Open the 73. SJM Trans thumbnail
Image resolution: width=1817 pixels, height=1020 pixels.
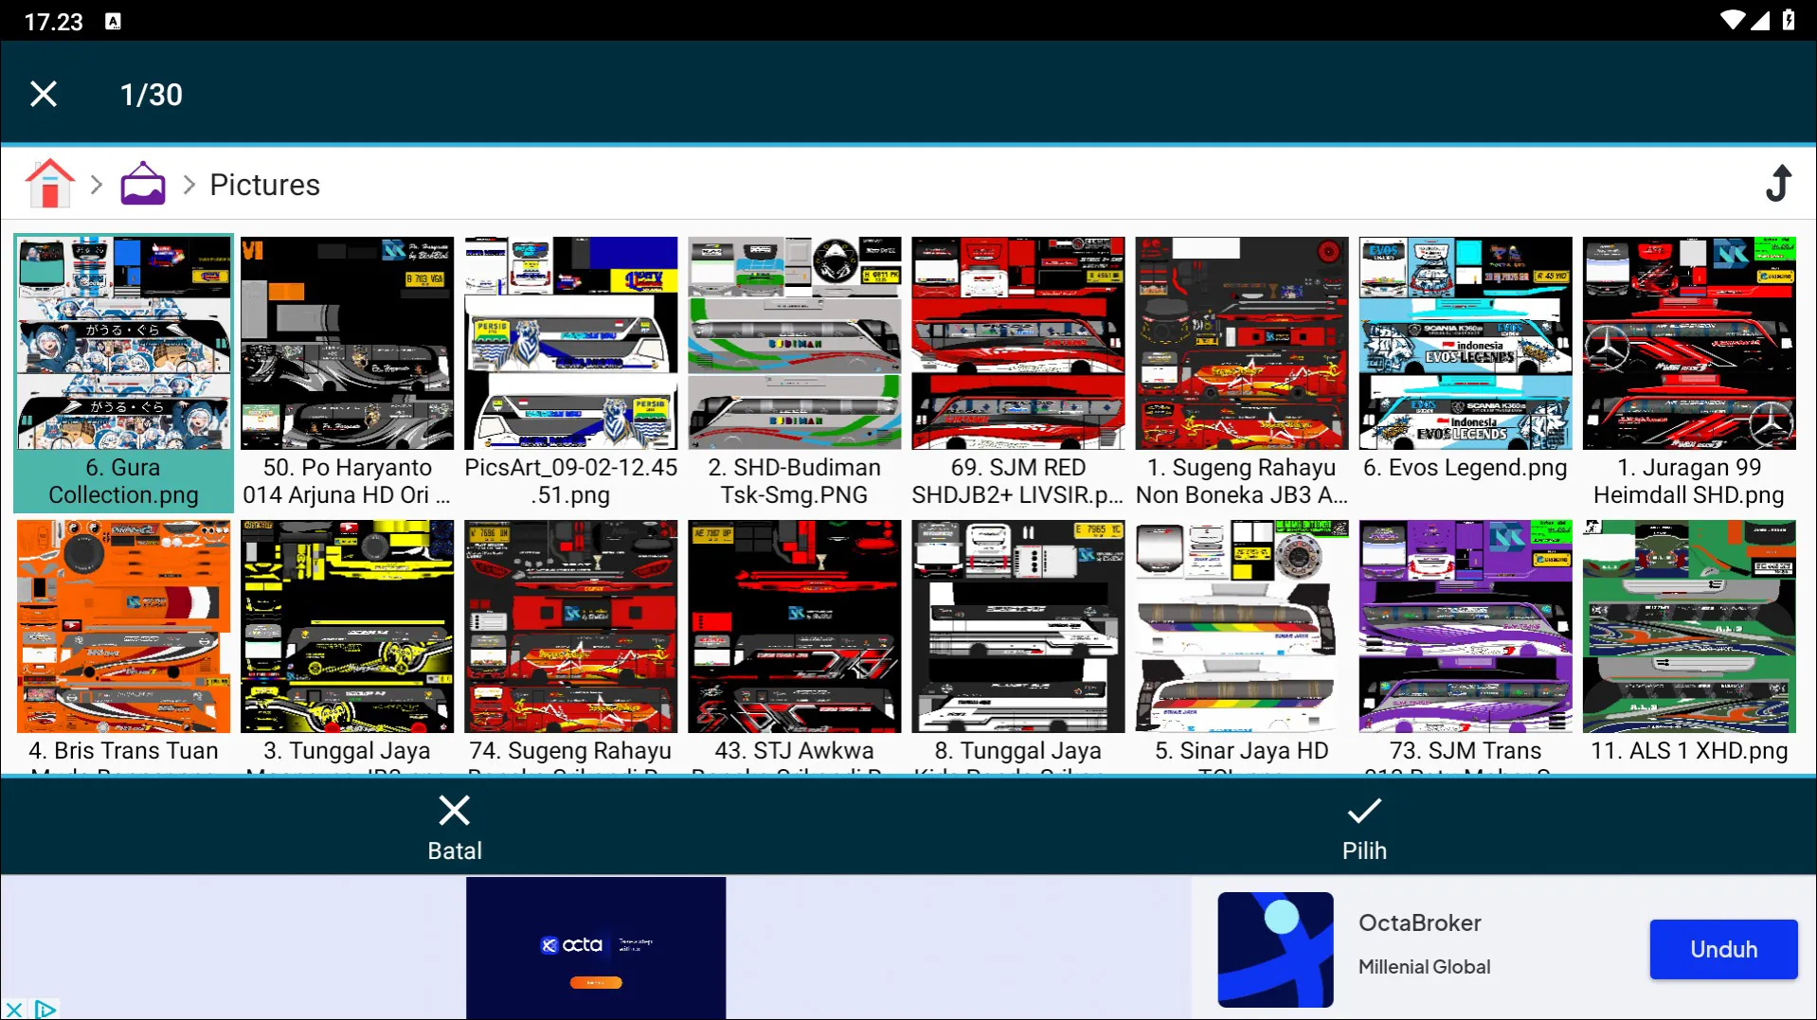click(1465, 626)
